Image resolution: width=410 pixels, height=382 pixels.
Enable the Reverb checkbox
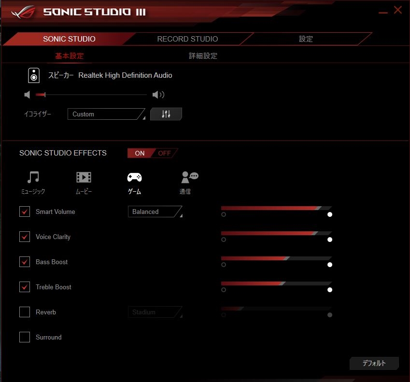(25, 312)
